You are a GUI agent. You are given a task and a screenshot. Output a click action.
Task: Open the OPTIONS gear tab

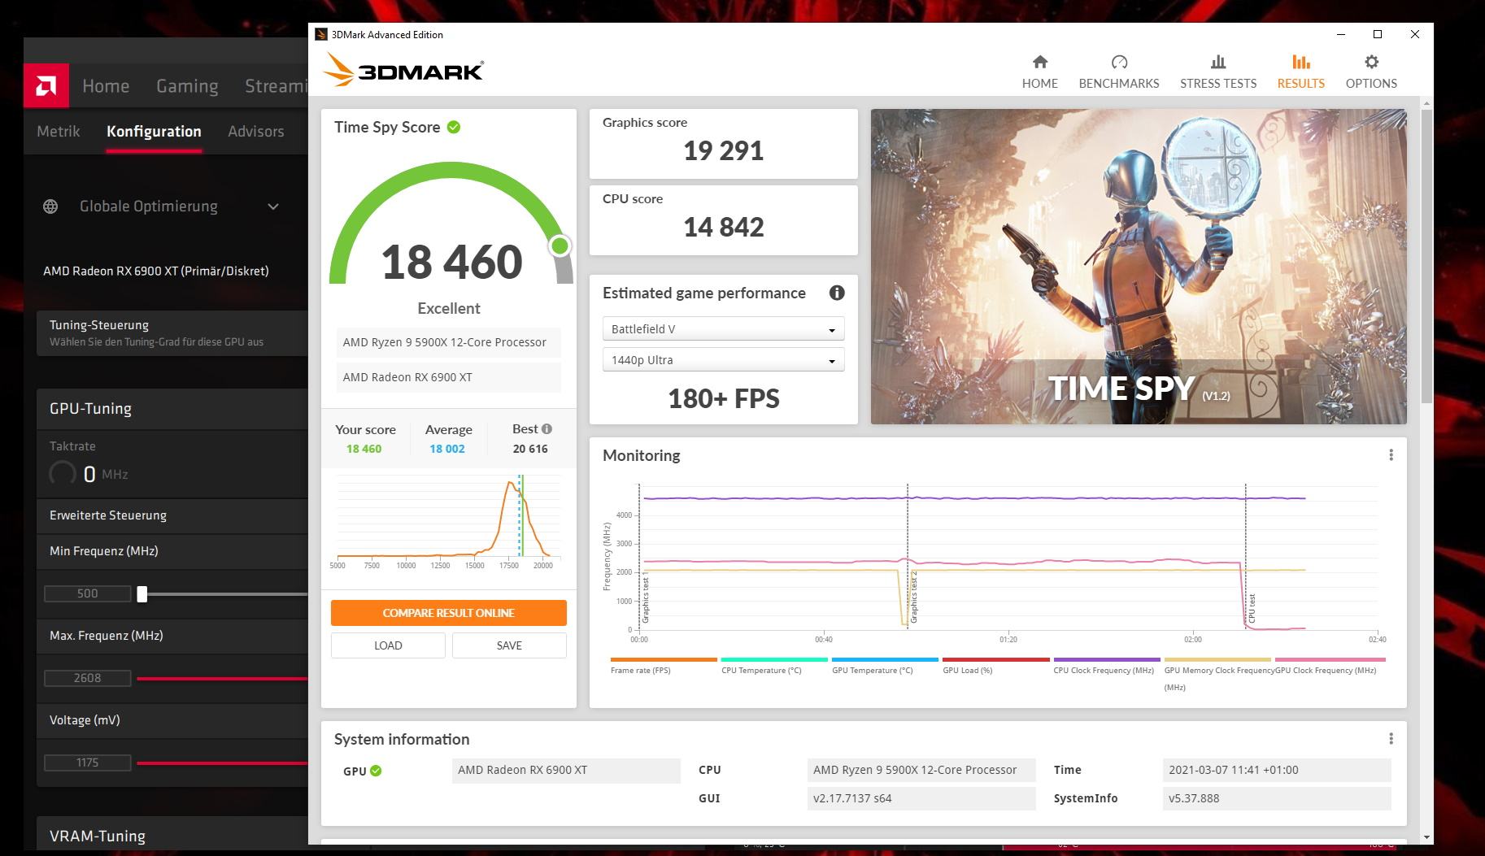(x=1371, y=72)
